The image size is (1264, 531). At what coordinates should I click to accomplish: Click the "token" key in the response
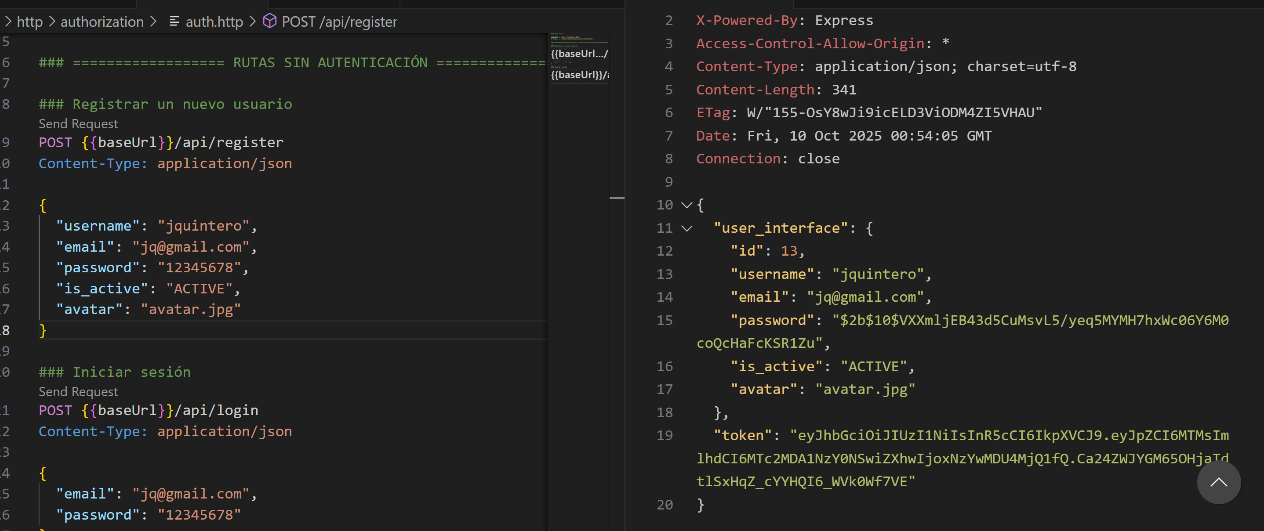point(742,435)
